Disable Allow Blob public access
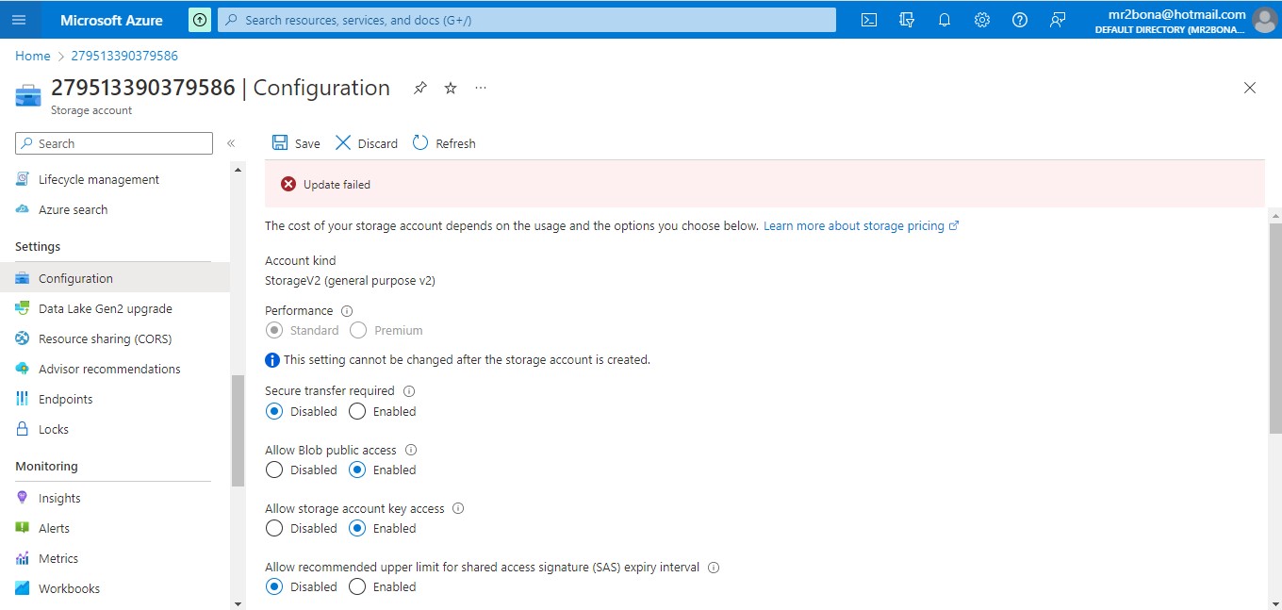Screen dimensions: 1282x610 click(x=274, y=470)
